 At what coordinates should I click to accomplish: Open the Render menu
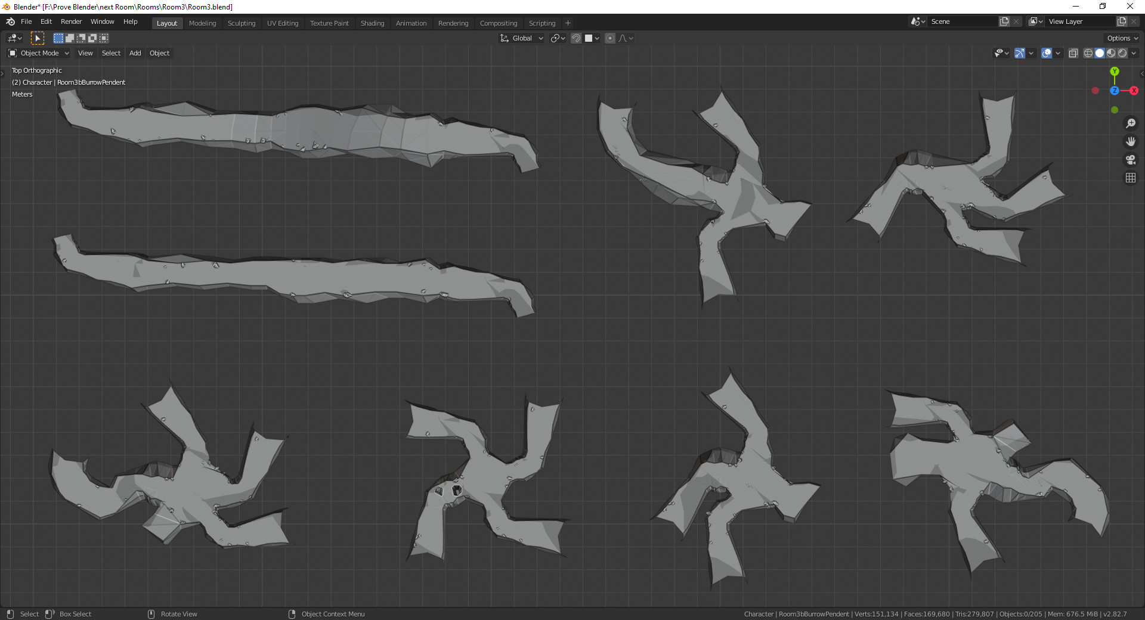tap(71, 21)
